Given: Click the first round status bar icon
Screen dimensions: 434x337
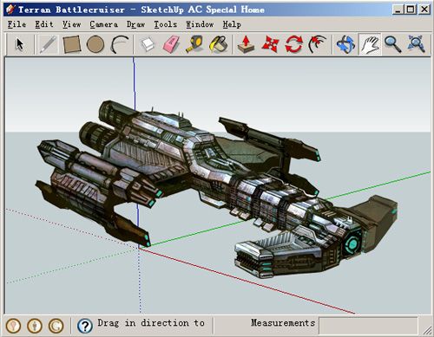Looking at the screenshot, I should 13,326.
